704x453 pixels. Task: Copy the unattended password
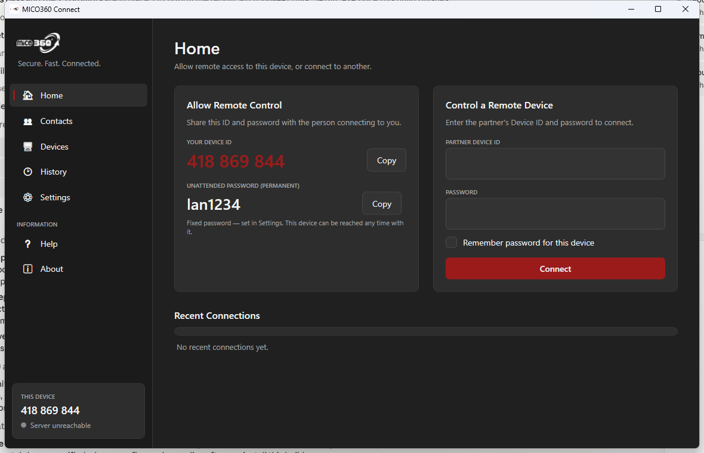click(382, 204)
